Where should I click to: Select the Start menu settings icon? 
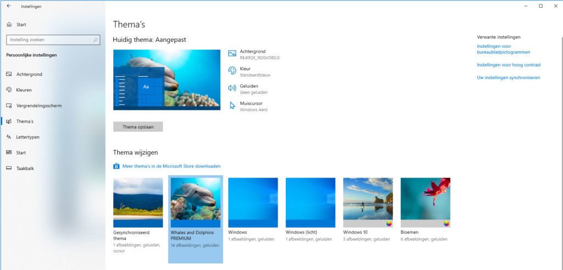tap(9, 152)
